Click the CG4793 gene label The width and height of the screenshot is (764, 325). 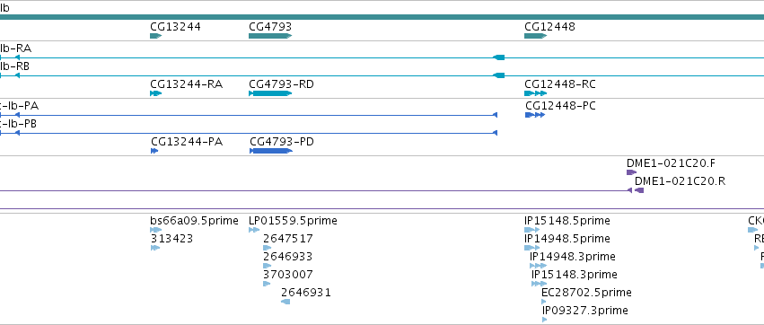(270, 27)
